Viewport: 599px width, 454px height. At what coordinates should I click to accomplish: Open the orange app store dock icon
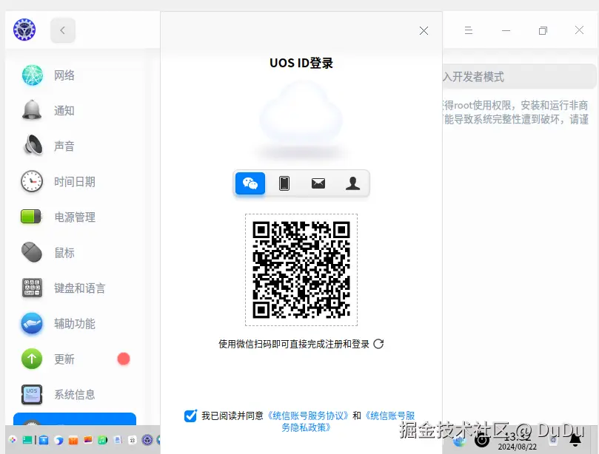[x=73, y=440]
